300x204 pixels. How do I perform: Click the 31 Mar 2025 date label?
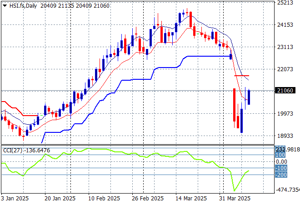pos(235,199)
